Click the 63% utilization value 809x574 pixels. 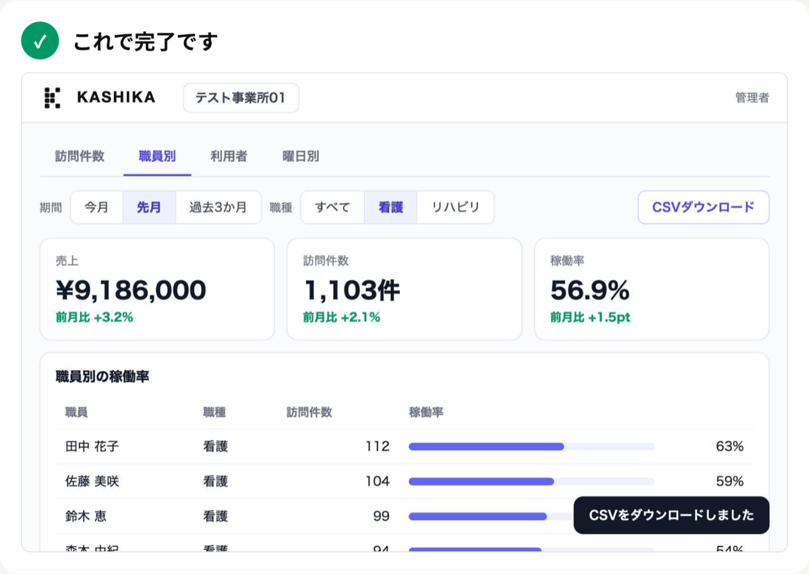[729, 447]
